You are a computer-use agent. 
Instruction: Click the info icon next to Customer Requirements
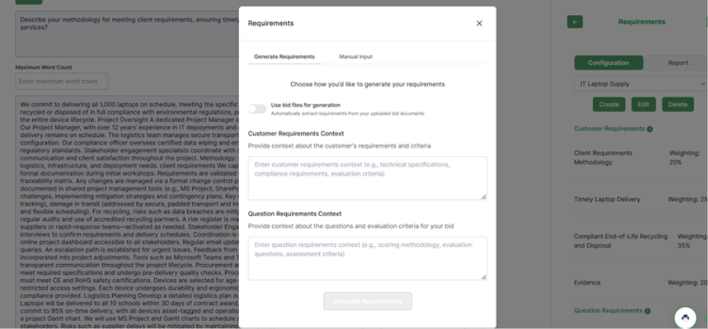[650, 128]
